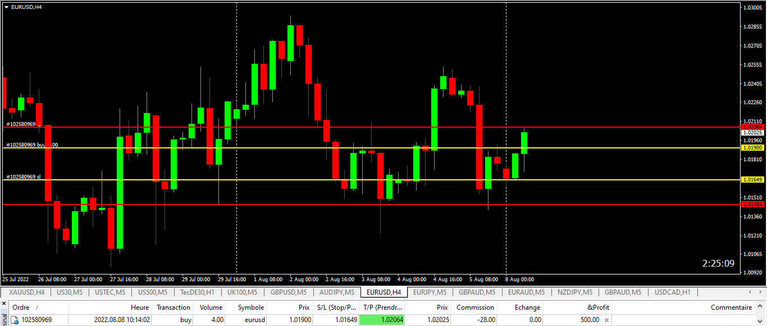Click the order icon beside 102580969
The height and width of the screenshot is (326, 767).
point(15,320)
